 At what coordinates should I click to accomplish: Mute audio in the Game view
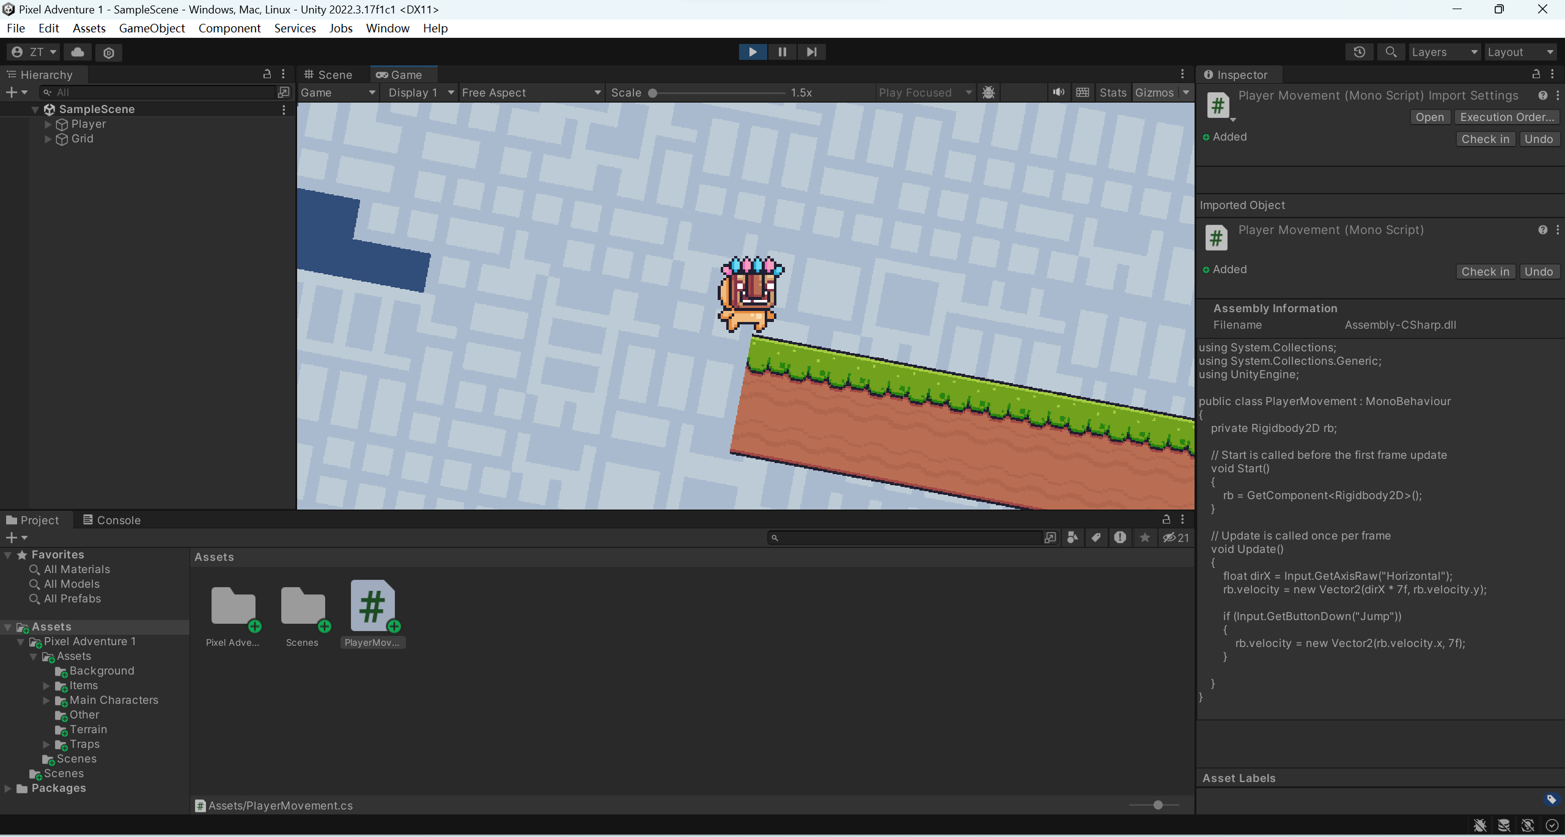click(x=1058, y=92)
